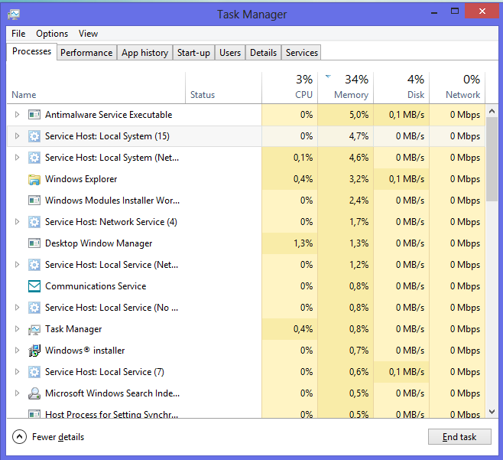Click the vertical scrollbar down arrow
Image resolution: width=503 pixels, height=460 pixels.
[x=492, y=412]
